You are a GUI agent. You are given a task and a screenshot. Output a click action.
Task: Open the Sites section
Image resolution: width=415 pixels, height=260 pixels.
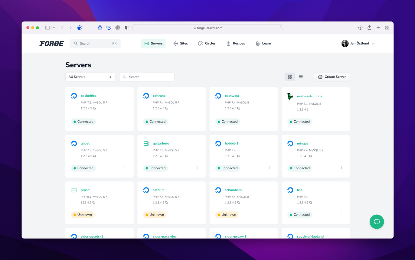(x=181, y=43)
